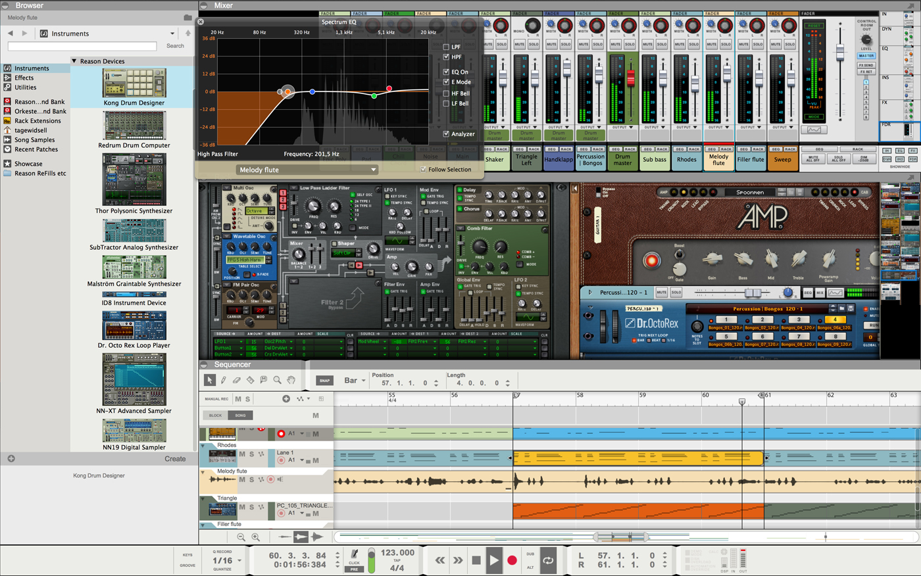Open the Melody flute channel dropdown in Spectrum EQ
The height and width of the screenshot is (576, 921).
(x=307, y=170)
